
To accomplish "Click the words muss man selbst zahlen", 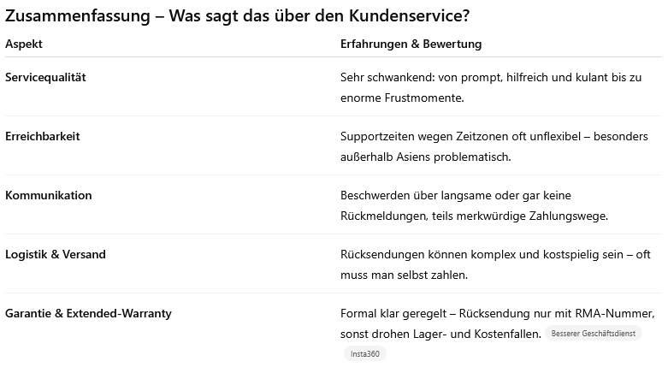I will point(404,275).
